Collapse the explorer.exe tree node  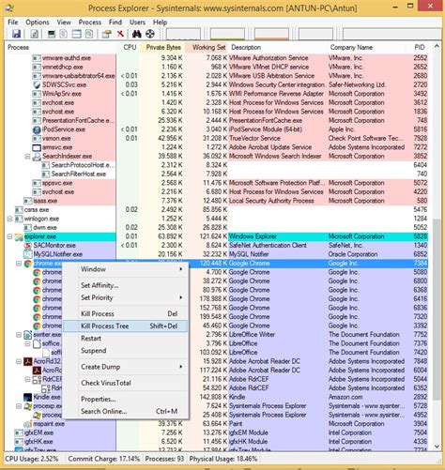10,236
